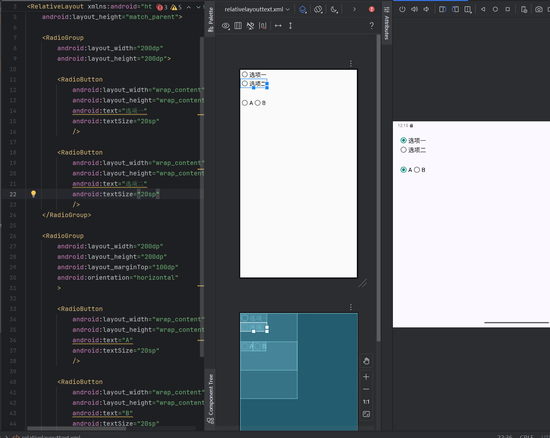The height and width of the screenshot is (438, 550).
Task: Click the design preview resize handle
Action: point(363,283)
